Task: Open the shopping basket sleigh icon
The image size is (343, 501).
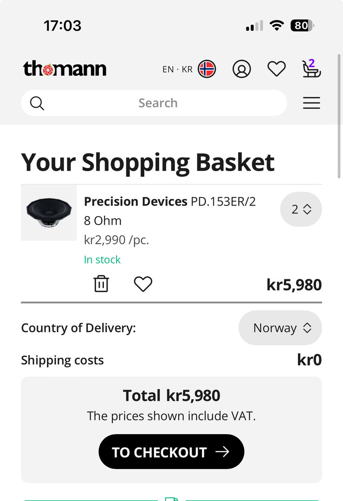Action: tap(311, 69)
